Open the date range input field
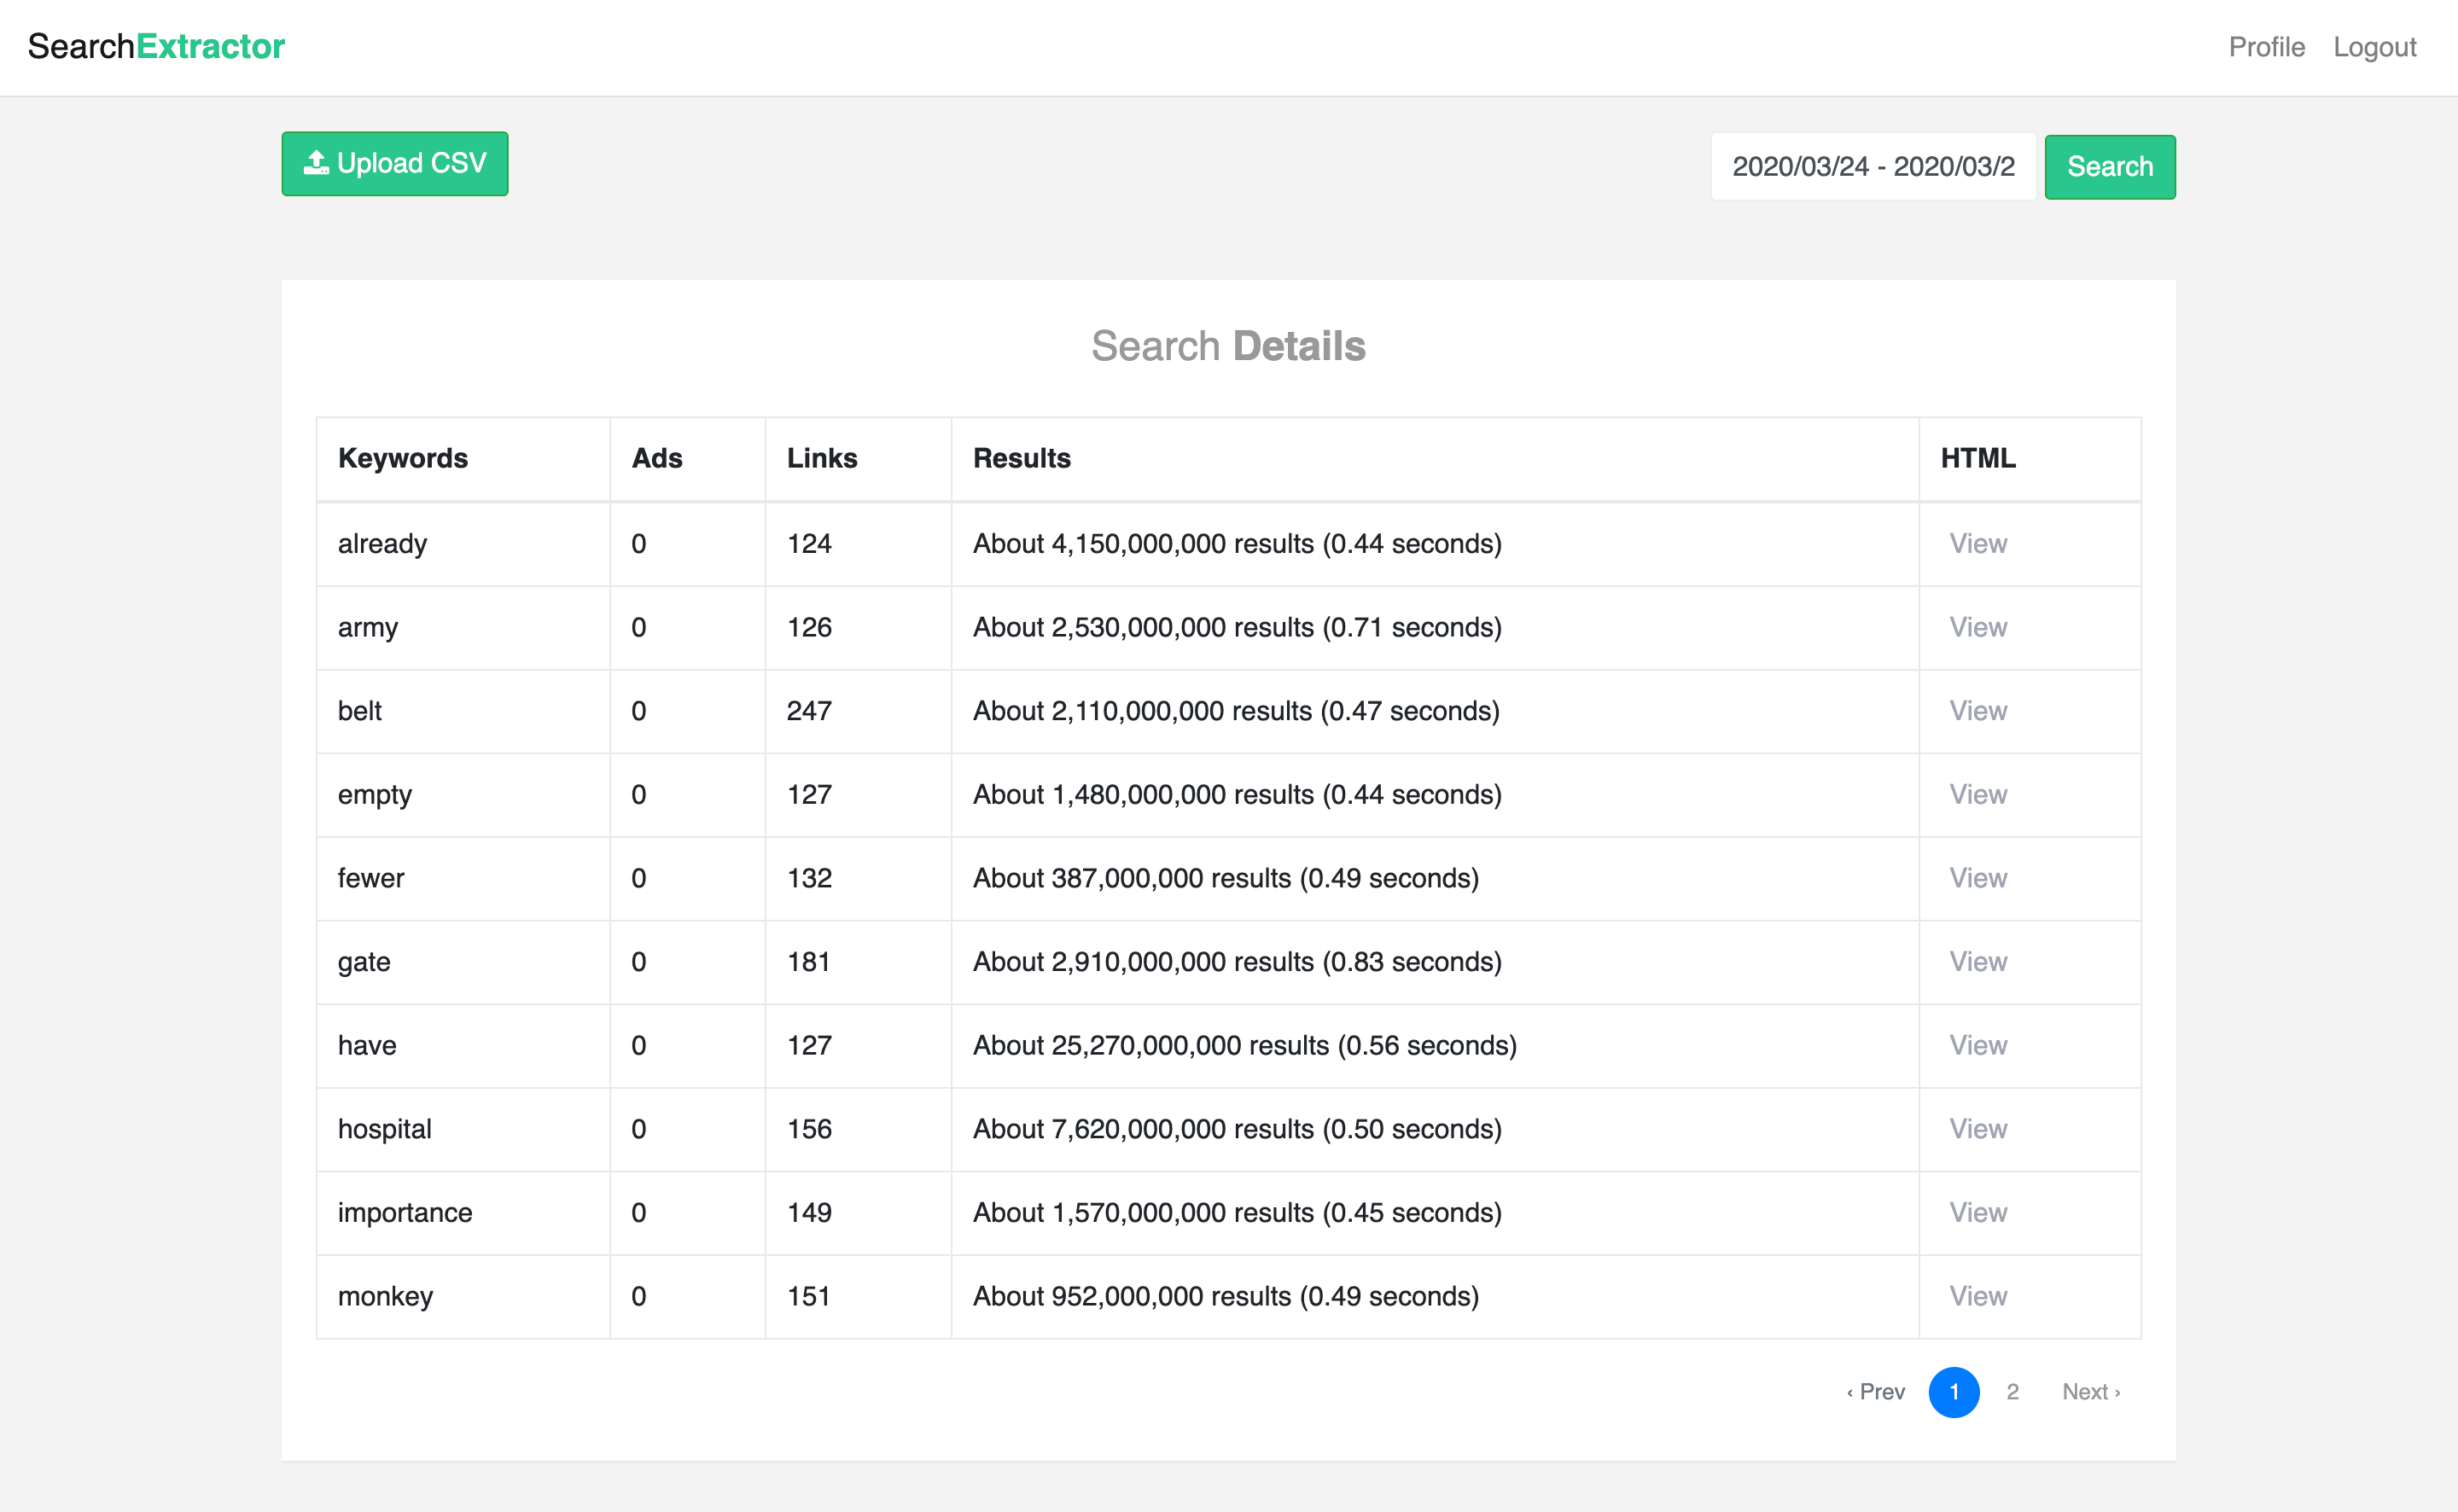This screenshot has width=2458, height=1512. [x=1872, y=167]
